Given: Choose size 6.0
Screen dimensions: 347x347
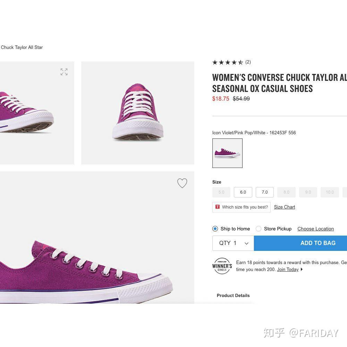Looking at the screenshot, I should tap(243, 192).
